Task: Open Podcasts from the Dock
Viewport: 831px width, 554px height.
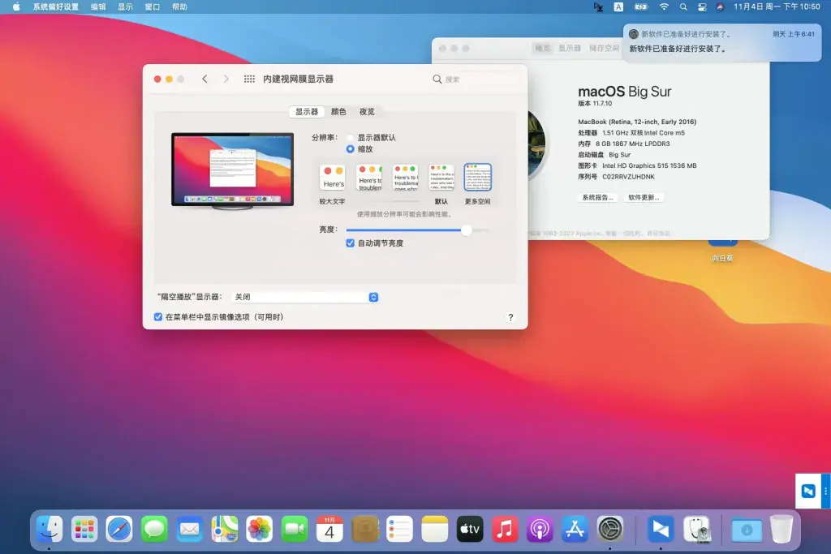Action: 540,529
